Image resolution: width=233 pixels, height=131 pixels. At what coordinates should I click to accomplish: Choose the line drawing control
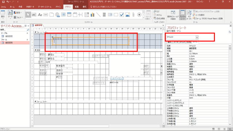point(98,15)
